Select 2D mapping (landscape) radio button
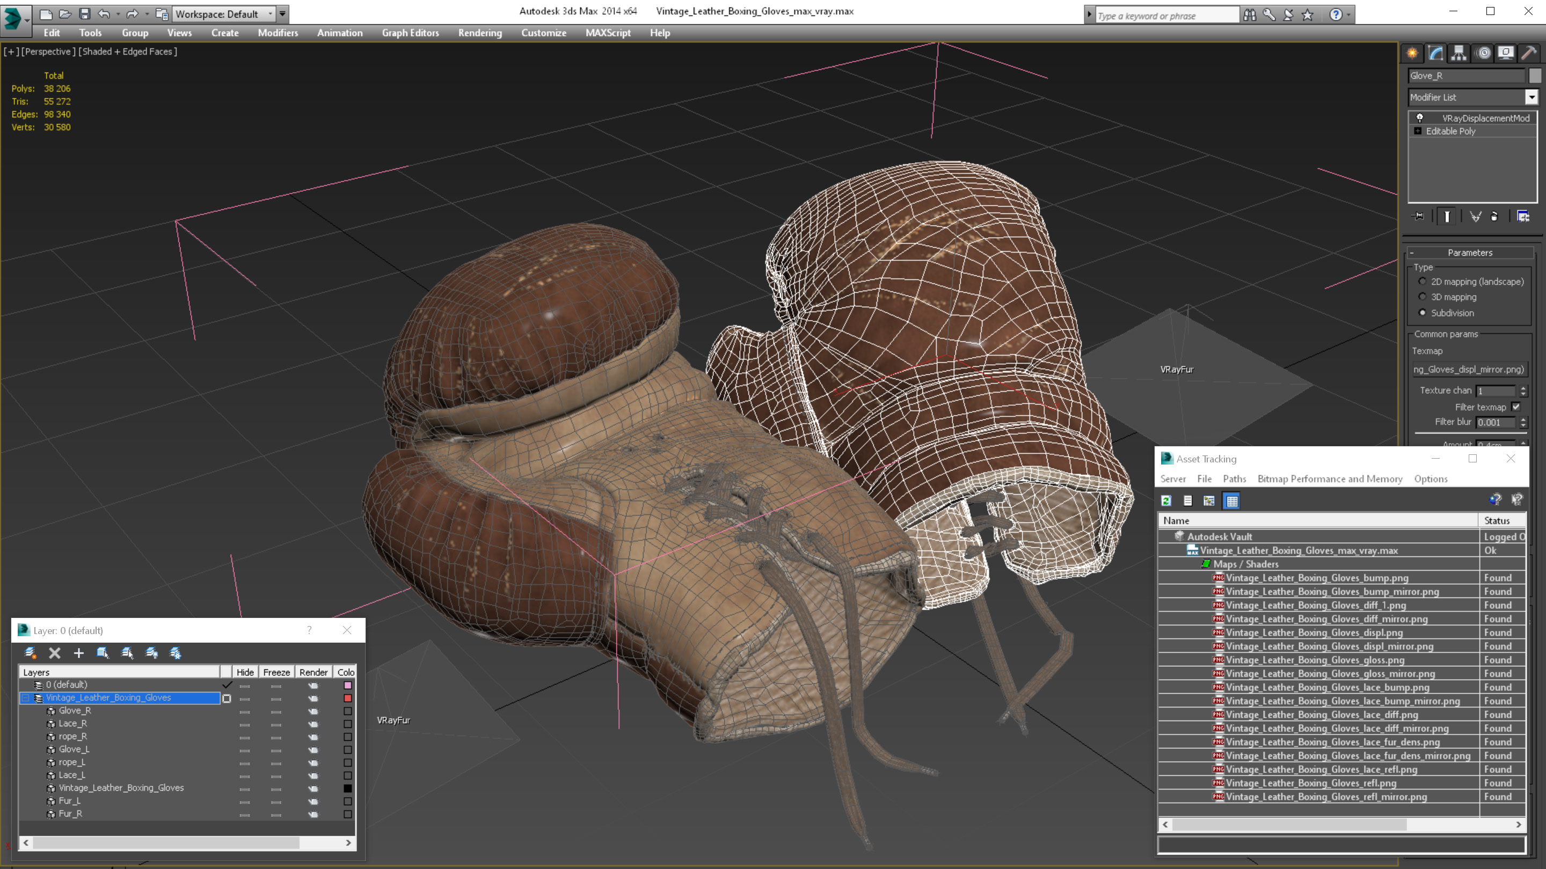Screen dimensions: 1546x869 [x=1423, y=281]
